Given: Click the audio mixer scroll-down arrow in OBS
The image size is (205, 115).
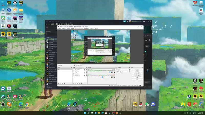Looking at the screenshot, I should point(116,84).
